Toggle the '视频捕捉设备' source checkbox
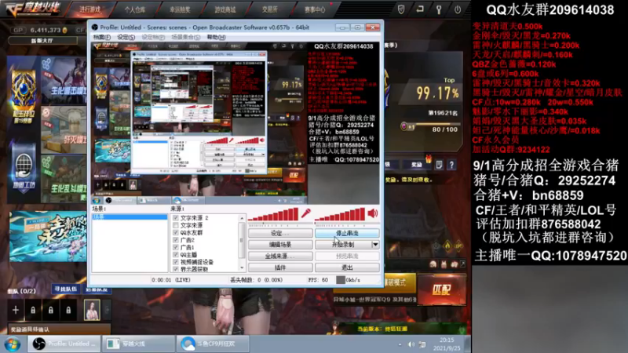Screen dimensions: 628x353 [175, 262]
